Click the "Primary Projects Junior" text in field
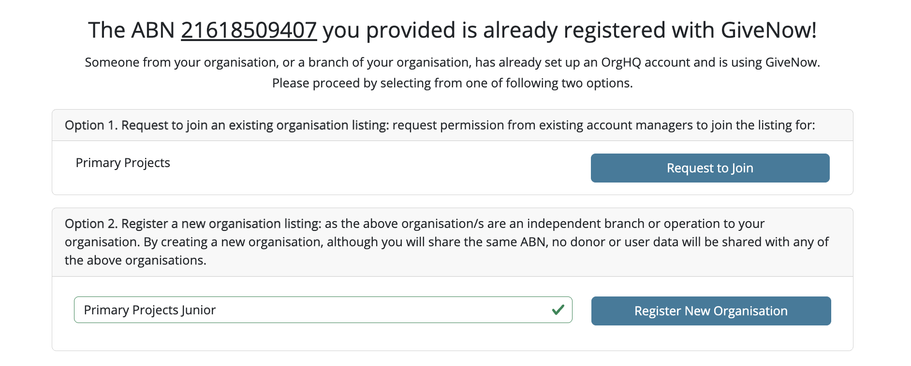The height and width of the screenshot is (366, 911). [150, 310]
